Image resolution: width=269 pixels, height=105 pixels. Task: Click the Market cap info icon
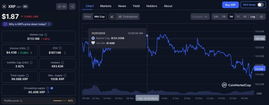tap(46, 35)
